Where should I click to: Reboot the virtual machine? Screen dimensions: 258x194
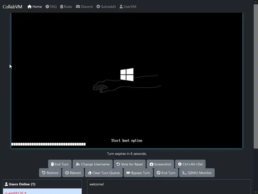(x=73, y=173)
